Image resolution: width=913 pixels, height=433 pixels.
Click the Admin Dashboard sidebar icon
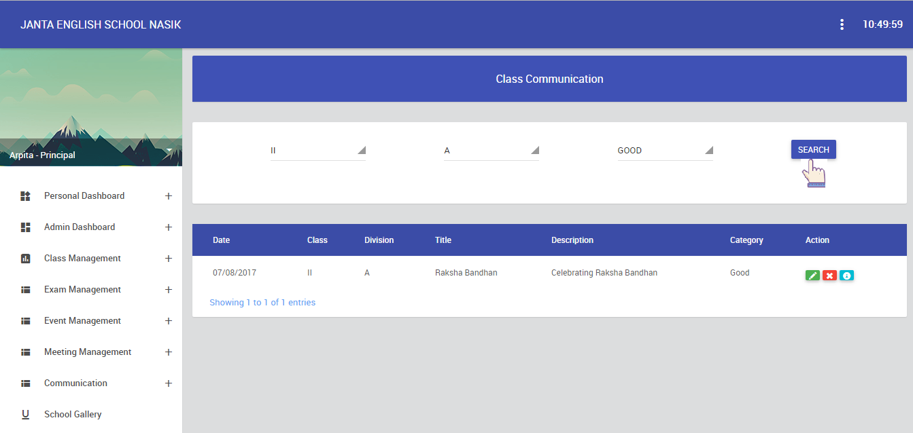click(26, 227)
